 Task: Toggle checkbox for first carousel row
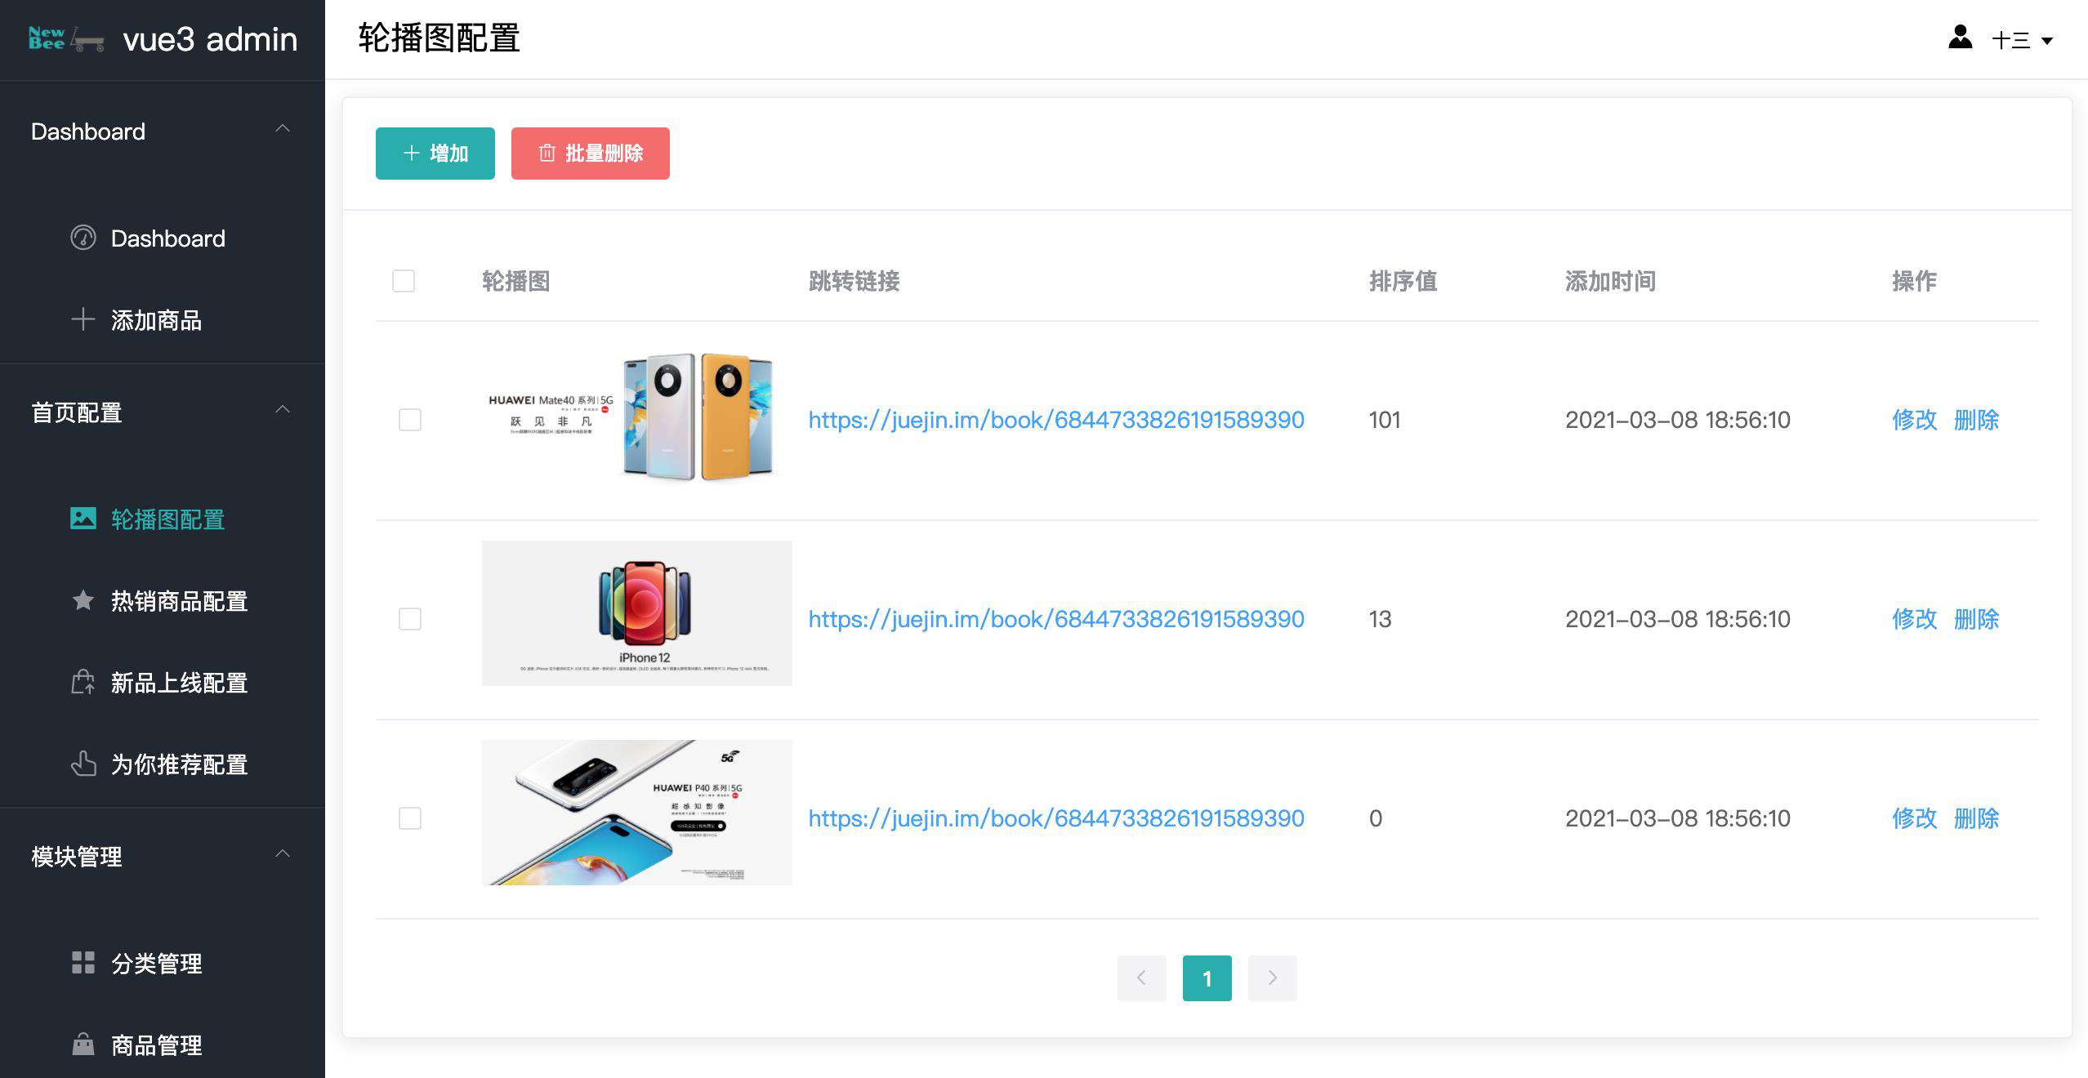[407, 418]
